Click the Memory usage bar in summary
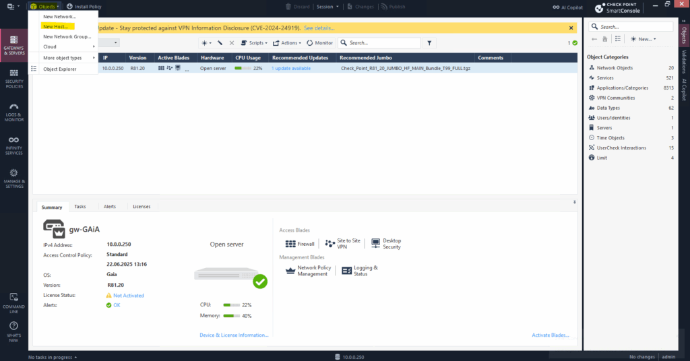Screen dimensions: 690x361 pyautogui.click(x=232, y=316)
